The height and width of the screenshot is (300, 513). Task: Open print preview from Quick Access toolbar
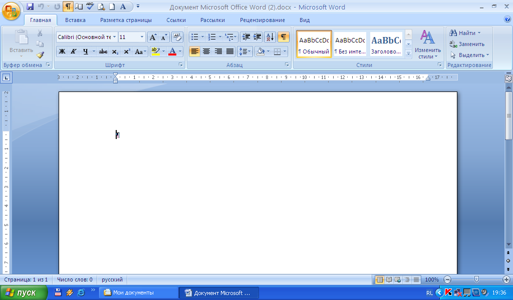click(101, 6)
